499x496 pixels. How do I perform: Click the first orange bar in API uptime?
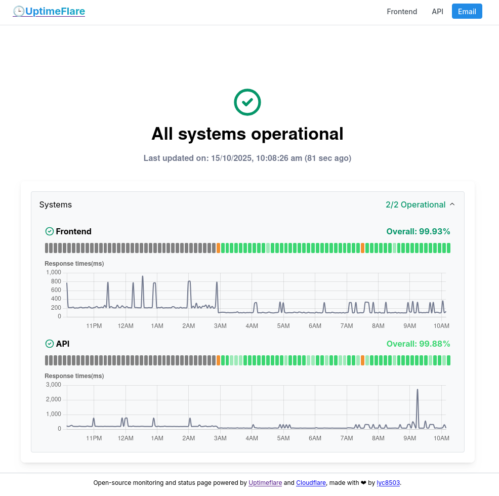(219, 360)
